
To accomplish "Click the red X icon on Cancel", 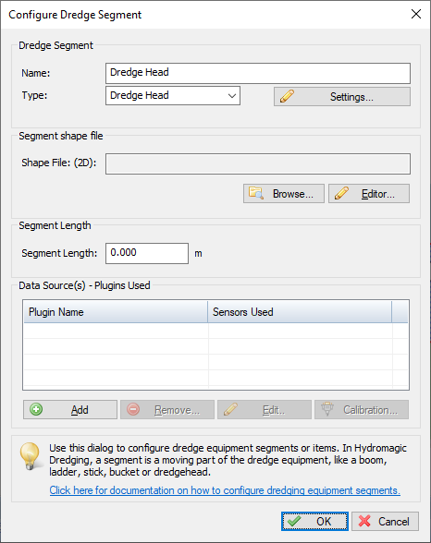I will pos(364,521).
